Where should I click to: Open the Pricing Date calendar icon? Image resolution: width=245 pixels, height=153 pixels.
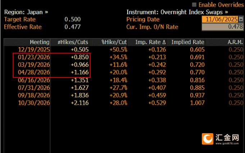pyautogui.click(x=241, y=19)
